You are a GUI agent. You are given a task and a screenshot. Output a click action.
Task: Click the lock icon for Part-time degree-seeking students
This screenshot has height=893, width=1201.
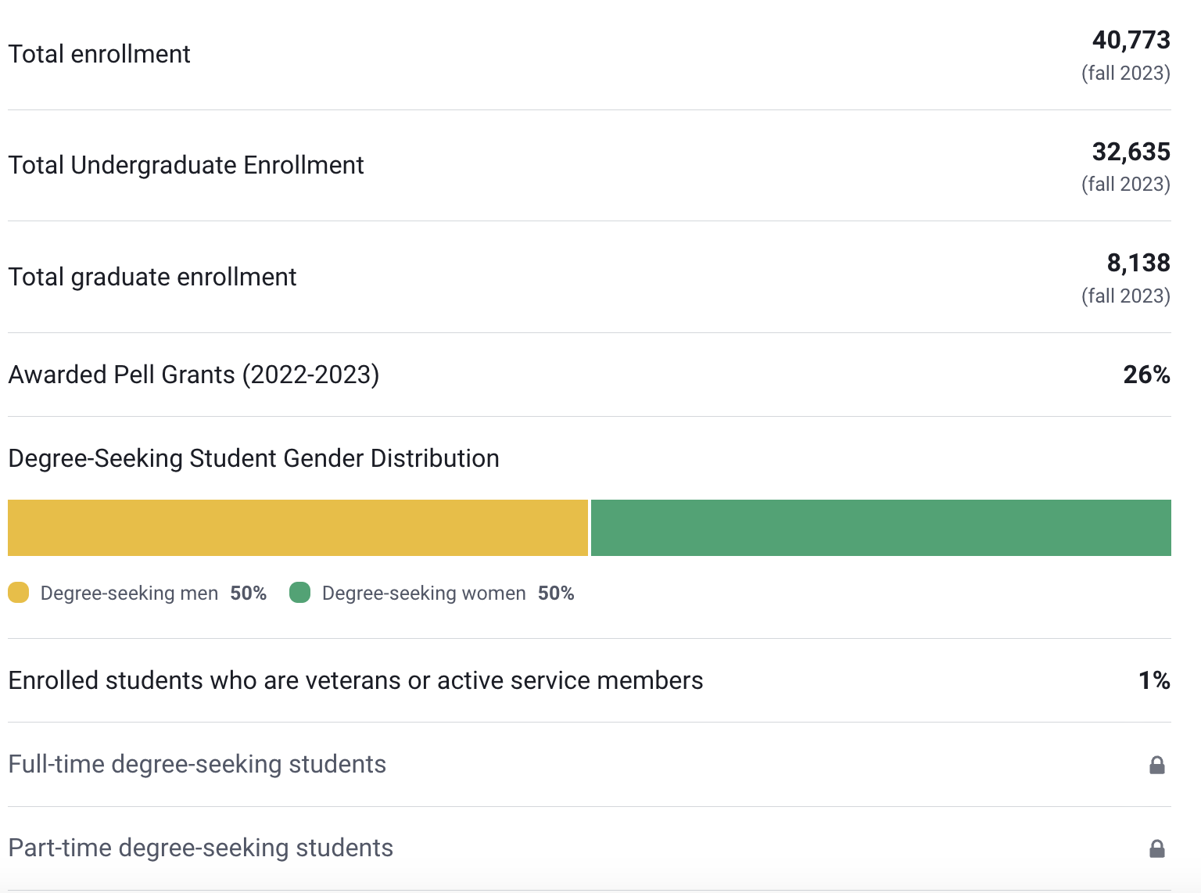coord(1156,848)
